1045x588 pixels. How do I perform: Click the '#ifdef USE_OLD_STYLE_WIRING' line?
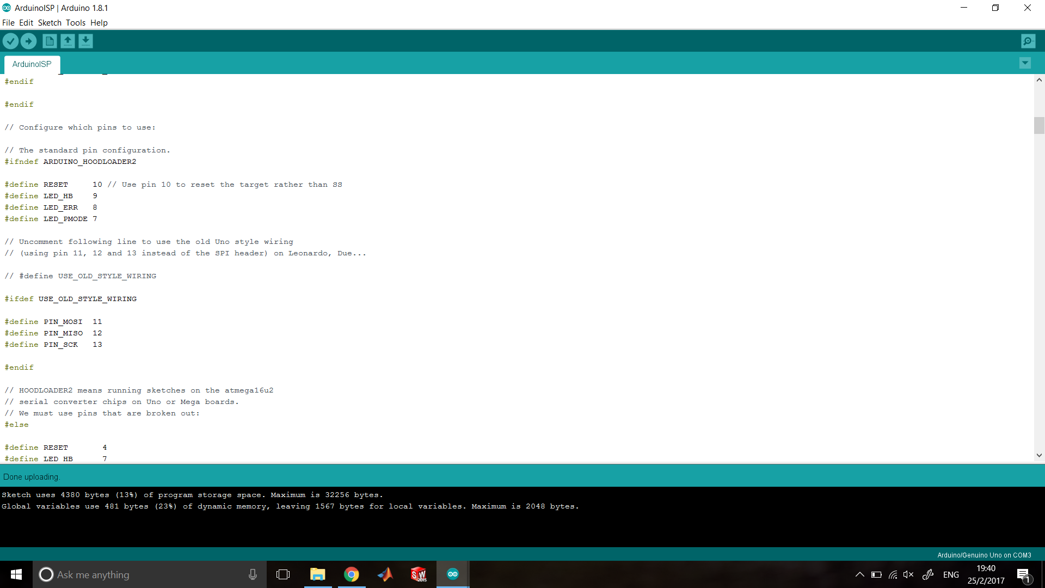71,299
